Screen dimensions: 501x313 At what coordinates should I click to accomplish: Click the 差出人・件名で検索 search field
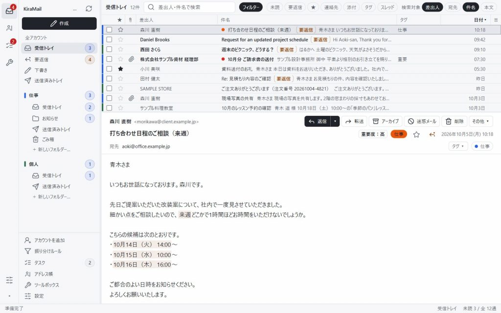[189, 7]
